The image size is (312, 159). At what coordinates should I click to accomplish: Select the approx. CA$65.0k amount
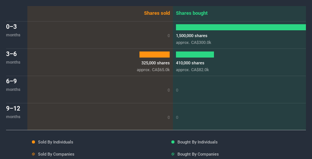coord(153,70)
